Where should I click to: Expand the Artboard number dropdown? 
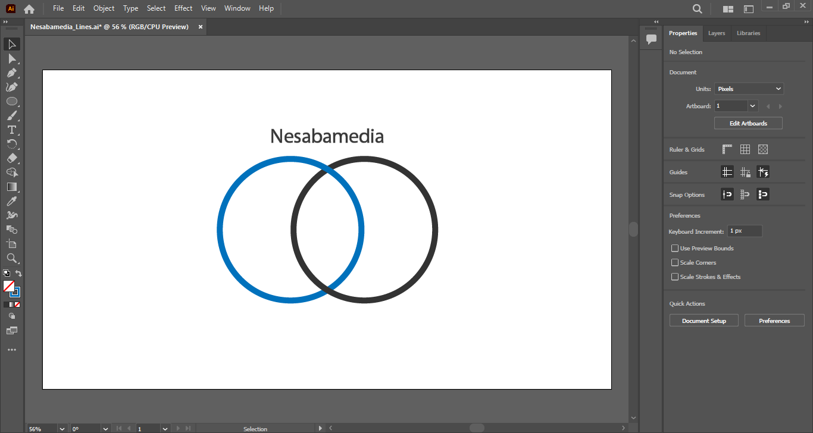[x=753, y=106]
